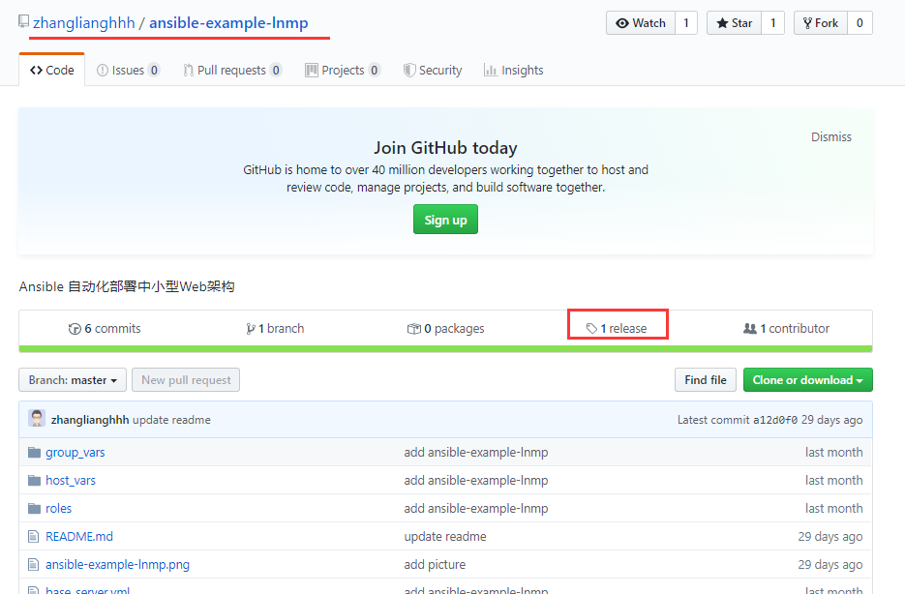Click the tag icon beside 1 release
The width and height of the screenshot is (905, 594).
point(591,329)
